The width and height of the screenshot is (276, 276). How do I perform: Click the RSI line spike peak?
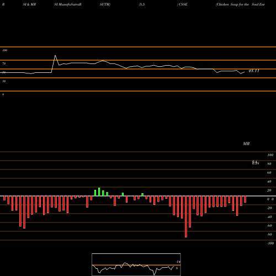(x=55, y=55)
